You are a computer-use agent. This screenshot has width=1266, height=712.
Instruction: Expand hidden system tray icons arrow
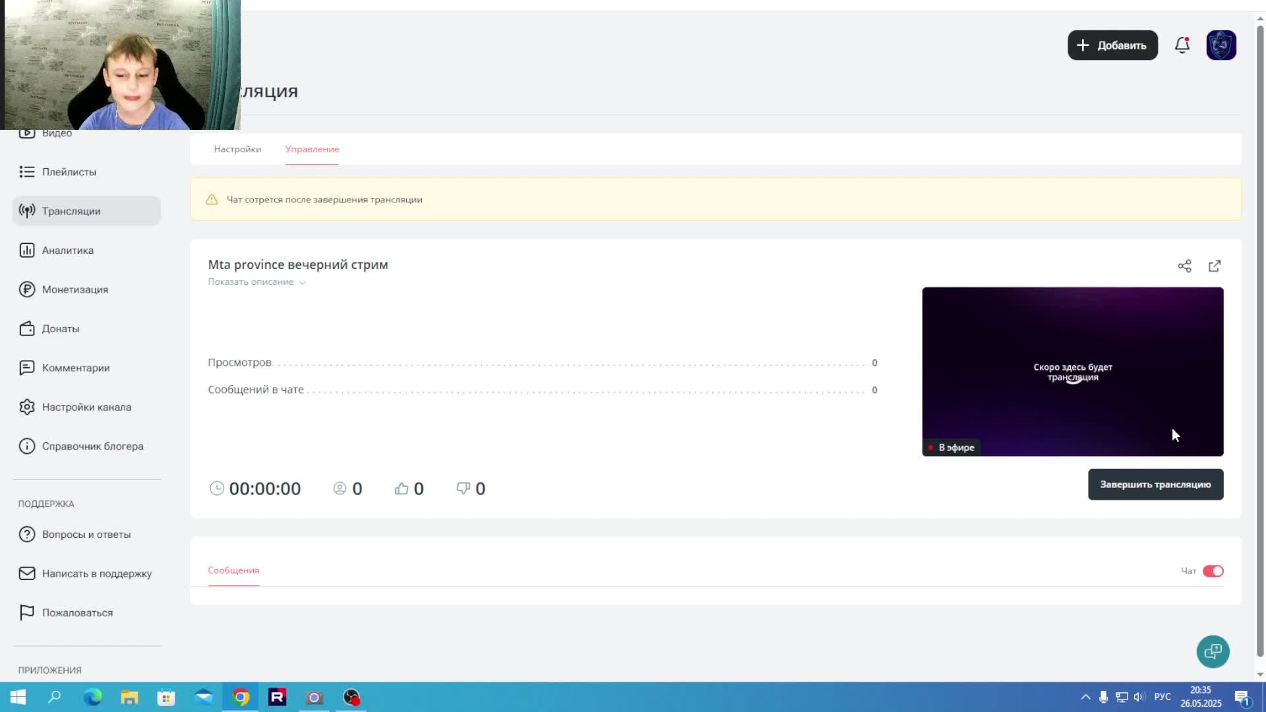tap(1085, 697)
